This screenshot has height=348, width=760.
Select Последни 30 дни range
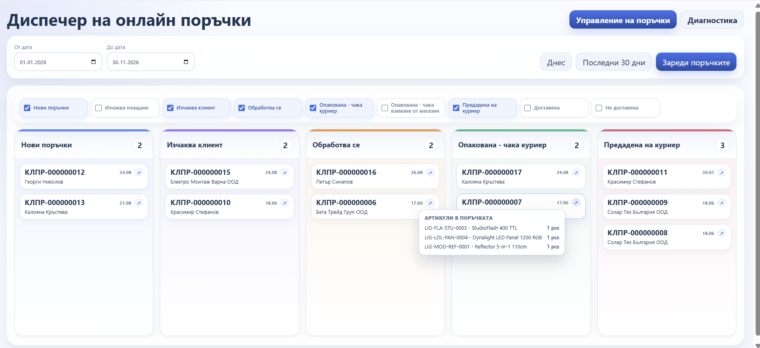pyautogui.click(x=614, y=62)
